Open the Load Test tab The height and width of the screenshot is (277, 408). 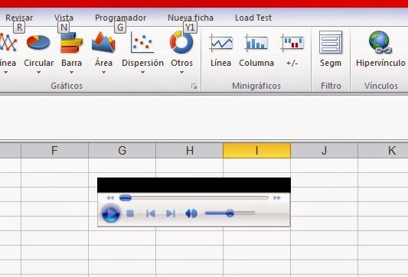click(253, 18)
